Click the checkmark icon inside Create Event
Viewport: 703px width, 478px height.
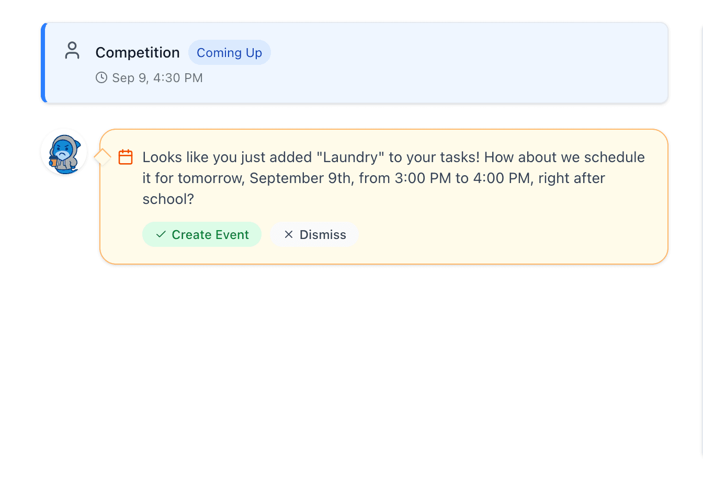[x=161, y=234]
